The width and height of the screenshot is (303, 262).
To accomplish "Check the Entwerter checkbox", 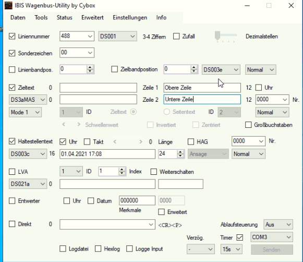I will (x=12, y=201).
